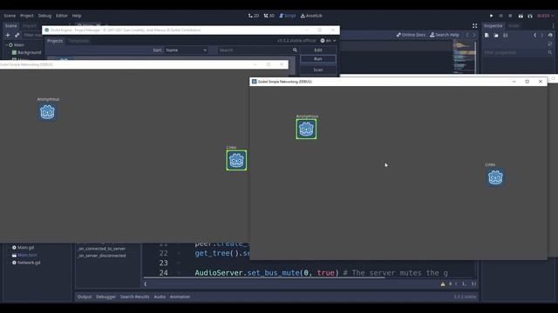Load resource folder icon in Inspector
Screen dimensions: 558x313
click(x=496, y=35)
